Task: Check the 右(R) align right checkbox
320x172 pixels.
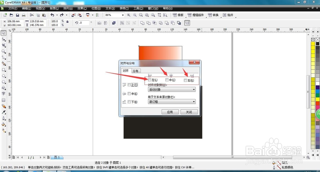Action: pyautogui.click(x=185, y=80)
